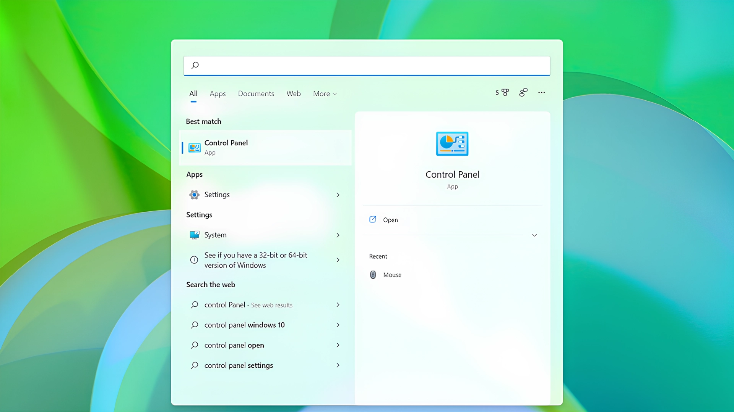Click the Control Panel icon in Best match
Viewport: 734px width, 412px height.
coord(195,148)
